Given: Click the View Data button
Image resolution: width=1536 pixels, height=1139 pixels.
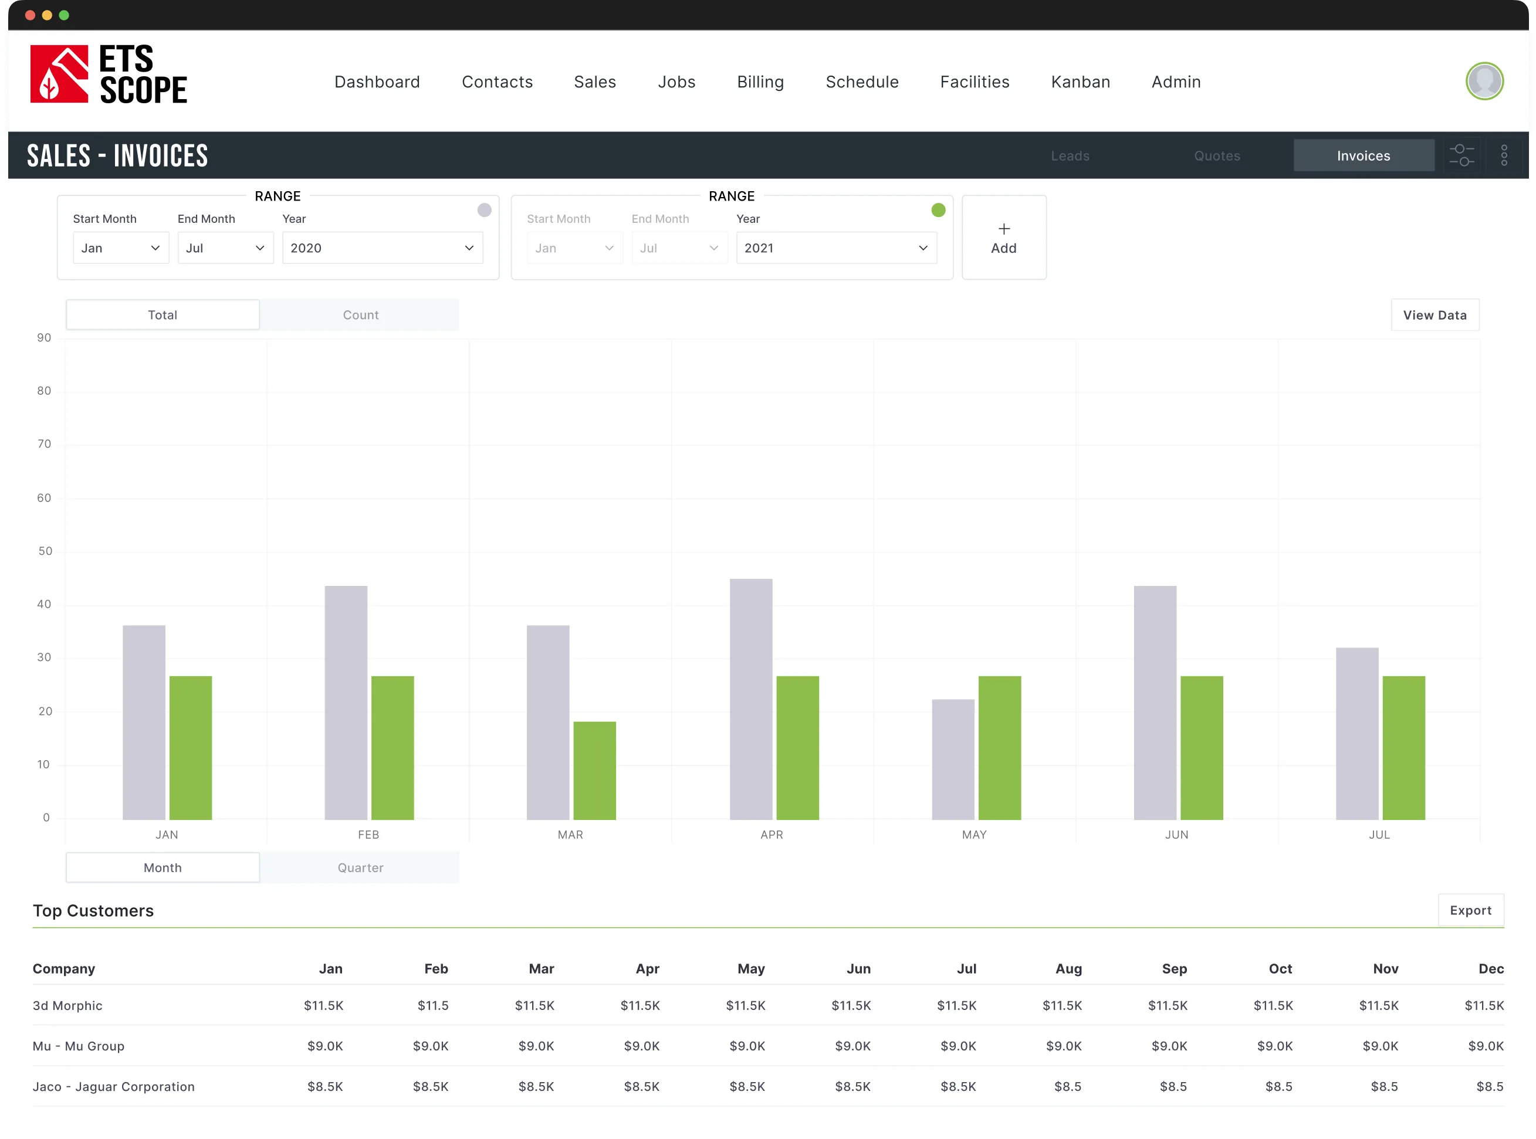Looking at the screenshot, I should (1434, 315).
